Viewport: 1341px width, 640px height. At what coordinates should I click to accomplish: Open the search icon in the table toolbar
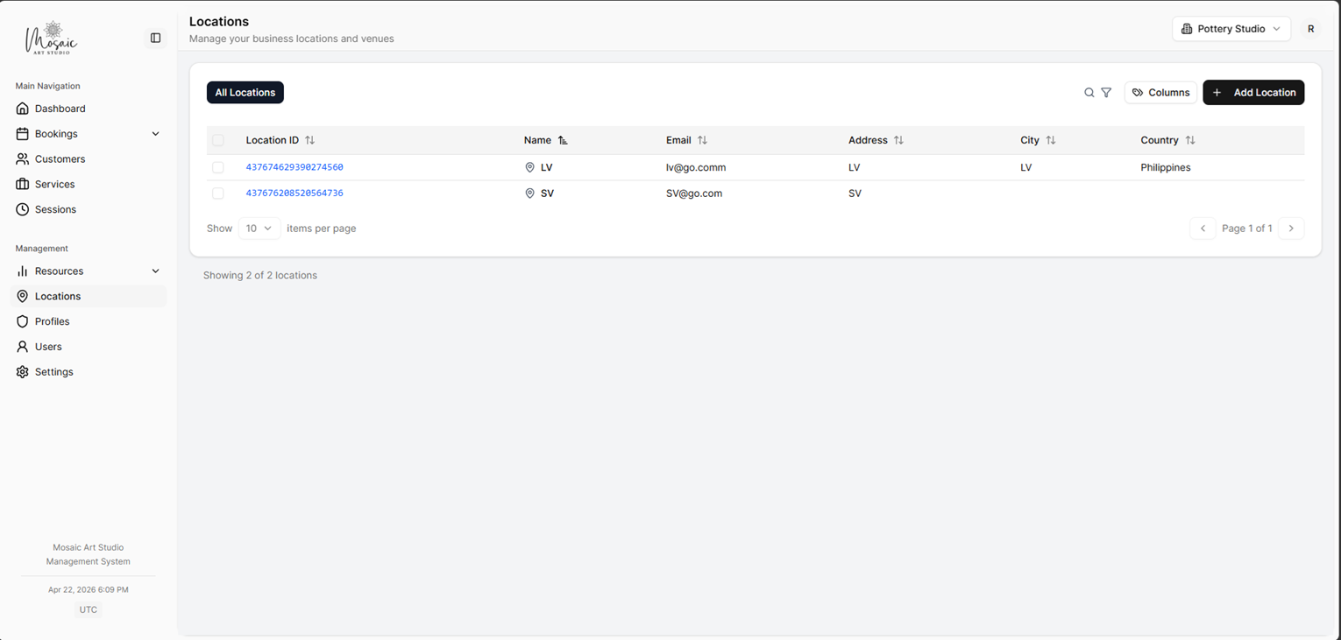click(1089, 92)
